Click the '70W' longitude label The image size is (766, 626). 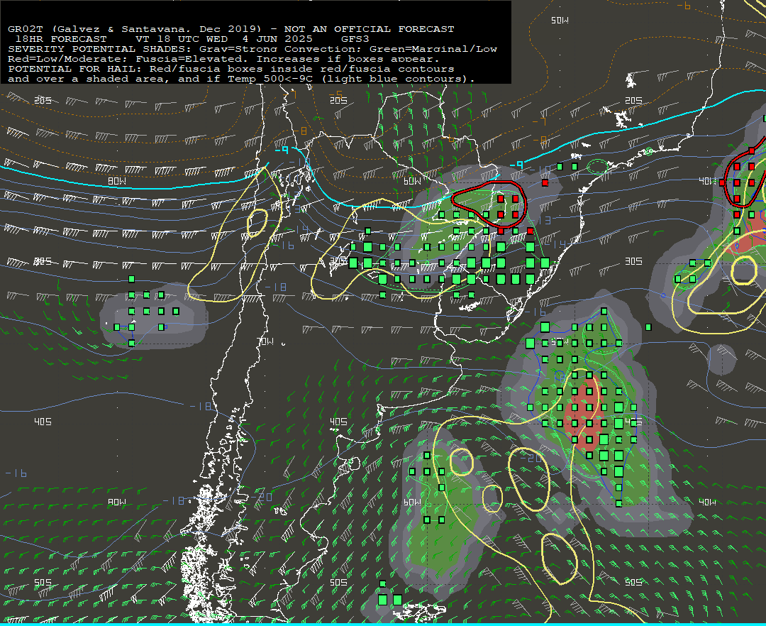pyautogui.click(x=265, y=341)
